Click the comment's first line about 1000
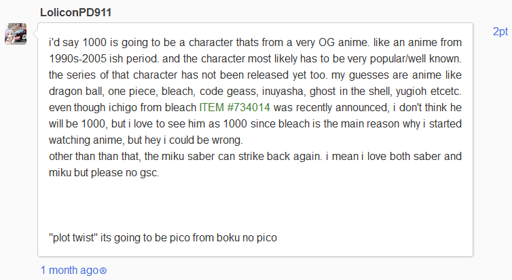512x280 pixels. (255, 43)
